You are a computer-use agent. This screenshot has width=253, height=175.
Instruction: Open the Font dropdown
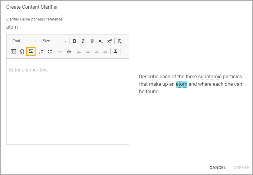(24, 41)
